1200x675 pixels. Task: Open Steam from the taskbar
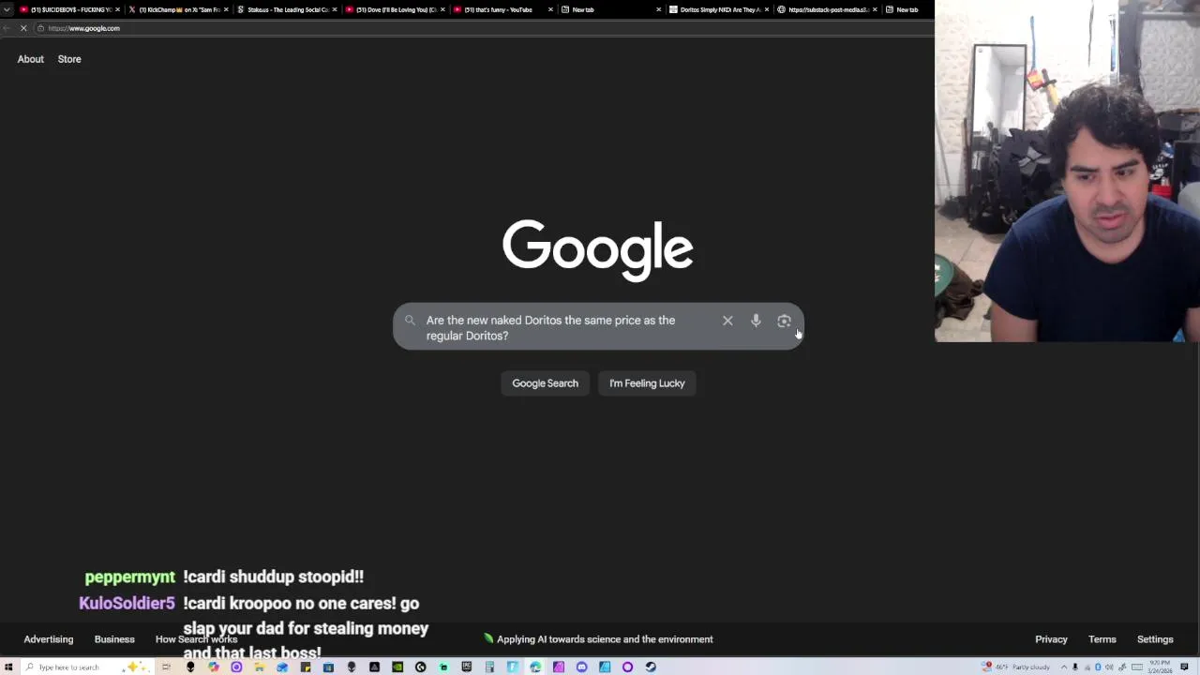click(651, 667)
